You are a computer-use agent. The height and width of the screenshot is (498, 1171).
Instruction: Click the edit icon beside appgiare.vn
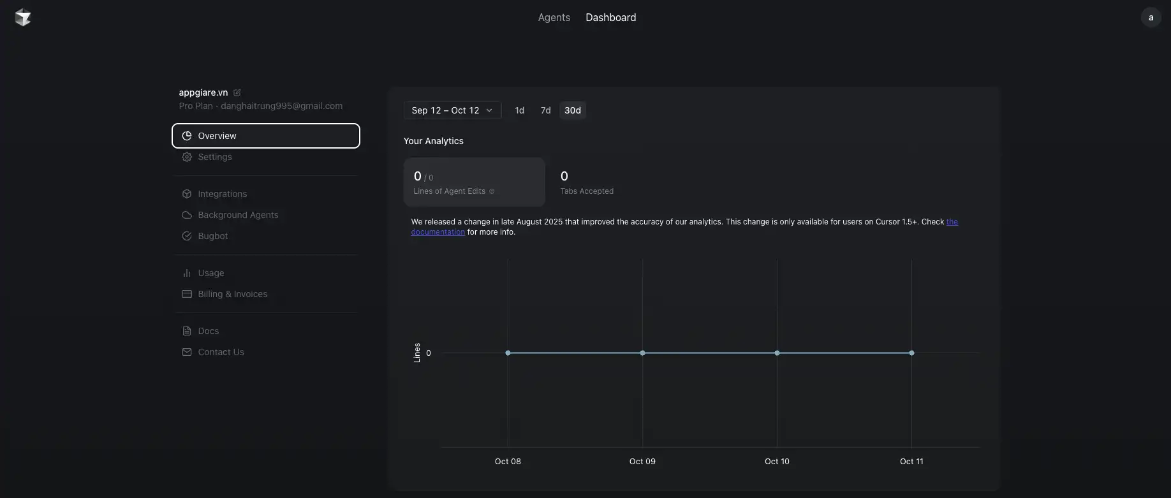tap(237, 92)
